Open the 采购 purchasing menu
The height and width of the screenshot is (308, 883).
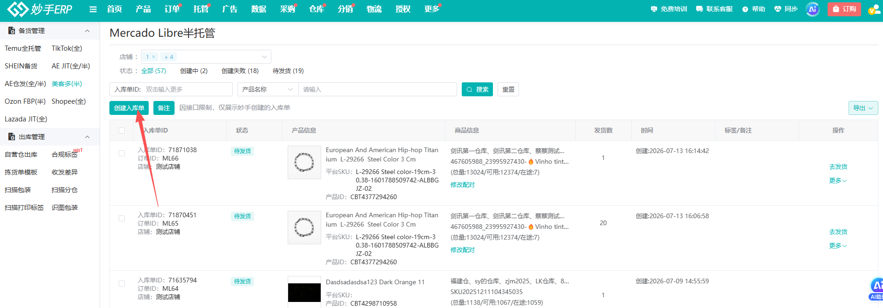pos(288,9)
